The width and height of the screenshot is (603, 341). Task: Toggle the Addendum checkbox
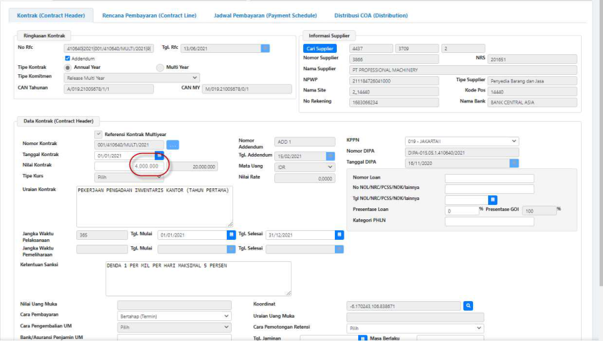click(67, 58)
